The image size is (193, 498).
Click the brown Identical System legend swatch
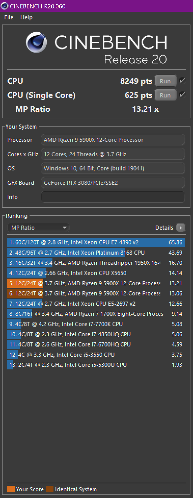pyautogui.click(x=50, y=489)
